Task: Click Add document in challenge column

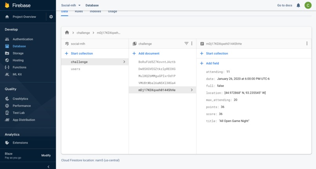Action: point(149,54)
